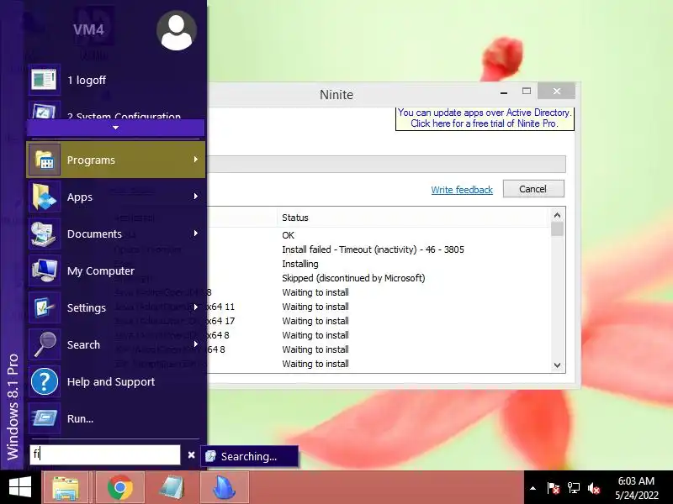The width and height of the screenshot is (673, 504).
Task: Click the Ninite install progress bar
Action: [386, 164]
